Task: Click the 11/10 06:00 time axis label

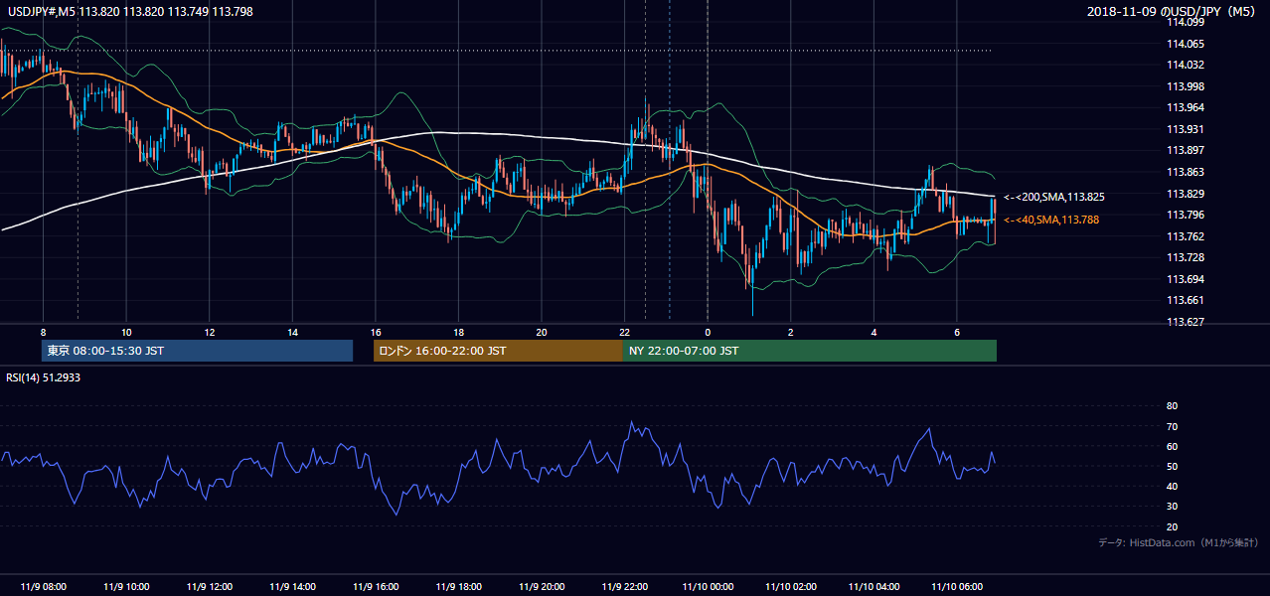Action: click(x=957, y=587)
